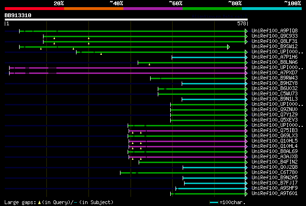Click the white BB913310 query sequence bar
Viewport: 306px width, 206px height.
tap(126, 20)
